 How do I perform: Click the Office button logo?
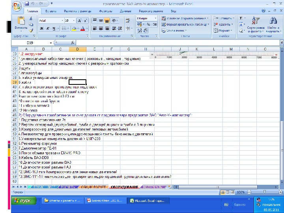pos(17,6)
